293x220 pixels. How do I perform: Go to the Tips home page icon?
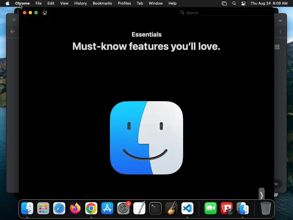coord(45,13)
